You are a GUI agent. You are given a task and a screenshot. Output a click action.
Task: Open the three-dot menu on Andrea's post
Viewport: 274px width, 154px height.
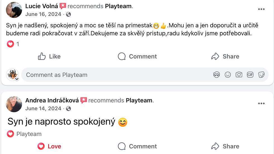(x=261, y=104)
